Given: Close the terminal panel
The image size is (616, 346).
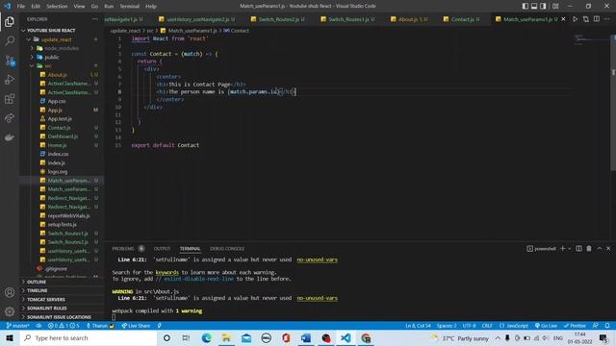Looking at the screenshot, I should 608,248.
